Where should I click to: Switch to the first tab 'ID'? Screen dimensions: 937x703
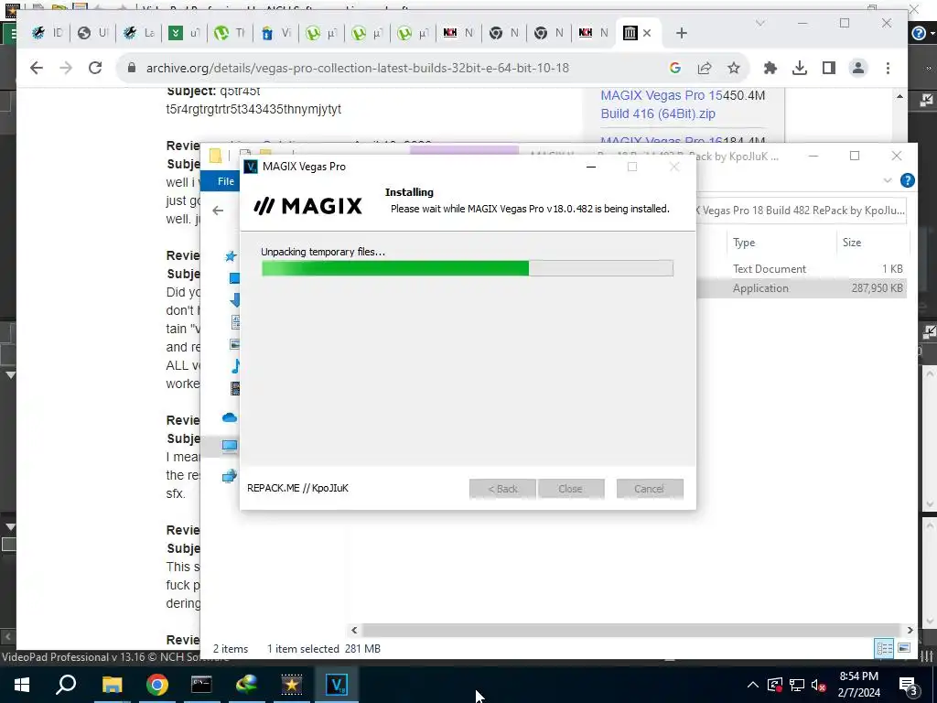point(47,33)
